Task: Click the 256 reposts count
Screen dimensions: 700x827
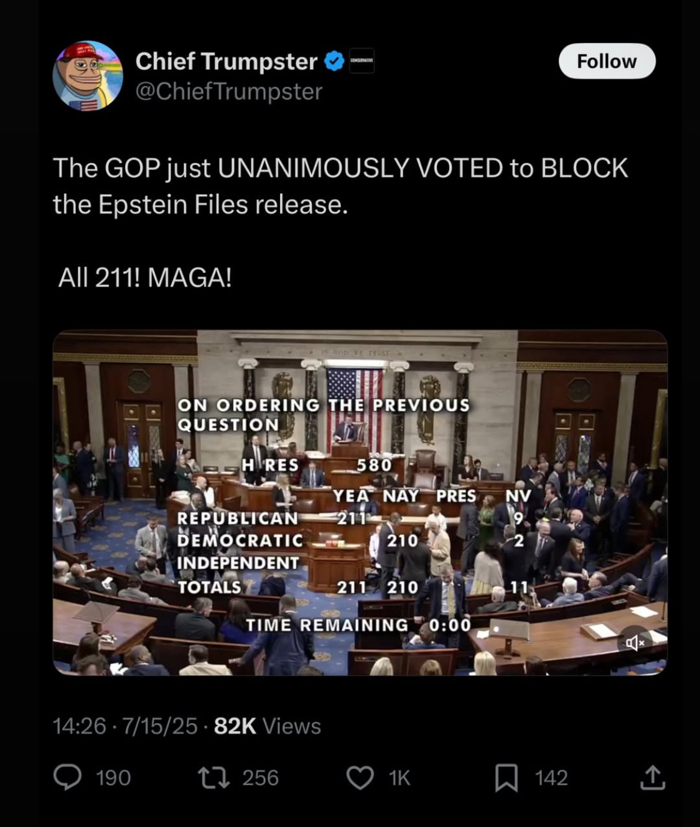Action: (260, 778)
